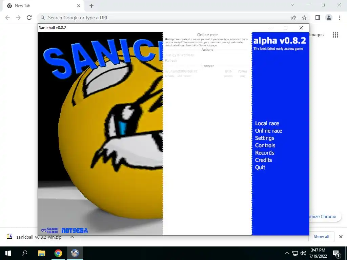Viewport: 347px width, 260px height.
Task: Click the Chrome forward arrow
Action: (18, 18)
